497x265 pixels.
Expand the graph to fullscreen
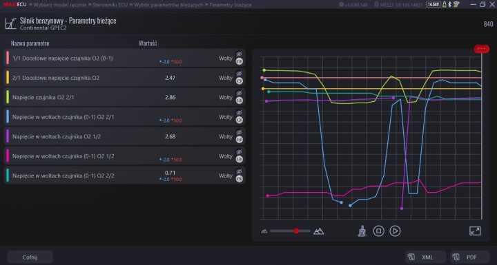click(x=475, y=231)
